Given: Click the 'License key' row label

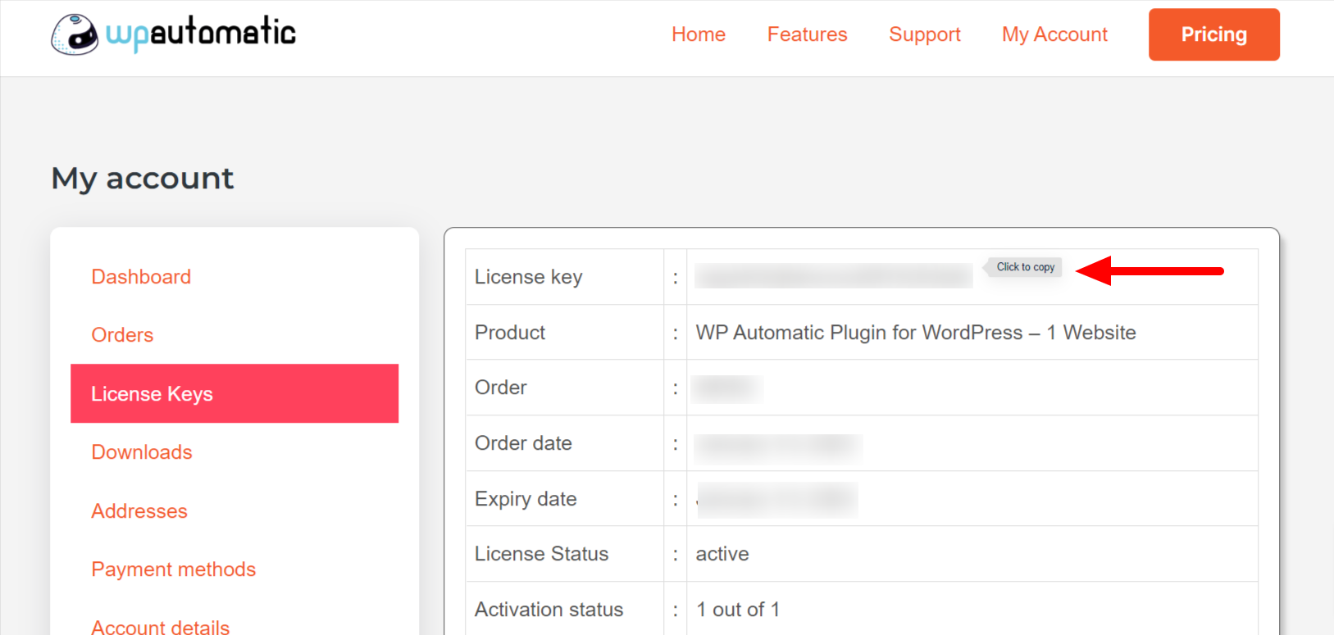Looking at the screenshot, I should [529, 277].
